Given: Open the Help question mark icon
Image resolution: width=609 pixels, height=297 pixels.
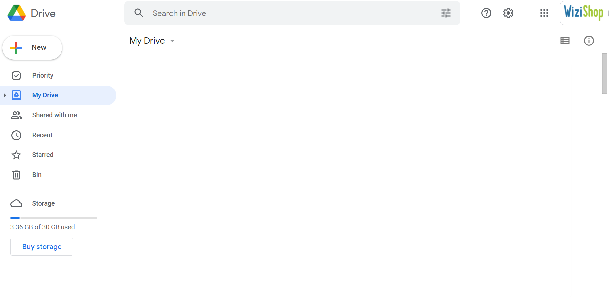Looking at the screenshot, I should [486, 13].
